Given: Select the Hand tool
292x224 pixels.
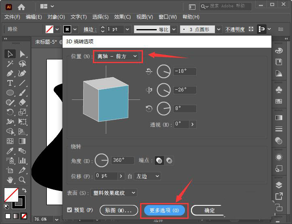Looking at the screenshot, I should click(x=10, y=180).
